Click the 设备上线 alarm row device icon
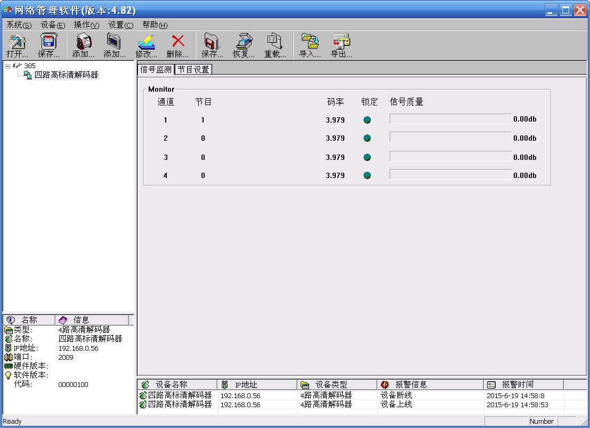Screen dimensions: 590x428 [143, 405]
